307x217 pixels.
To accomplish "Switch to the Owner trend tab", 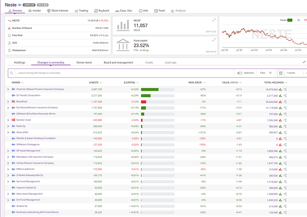I will (x=84, y=63).
